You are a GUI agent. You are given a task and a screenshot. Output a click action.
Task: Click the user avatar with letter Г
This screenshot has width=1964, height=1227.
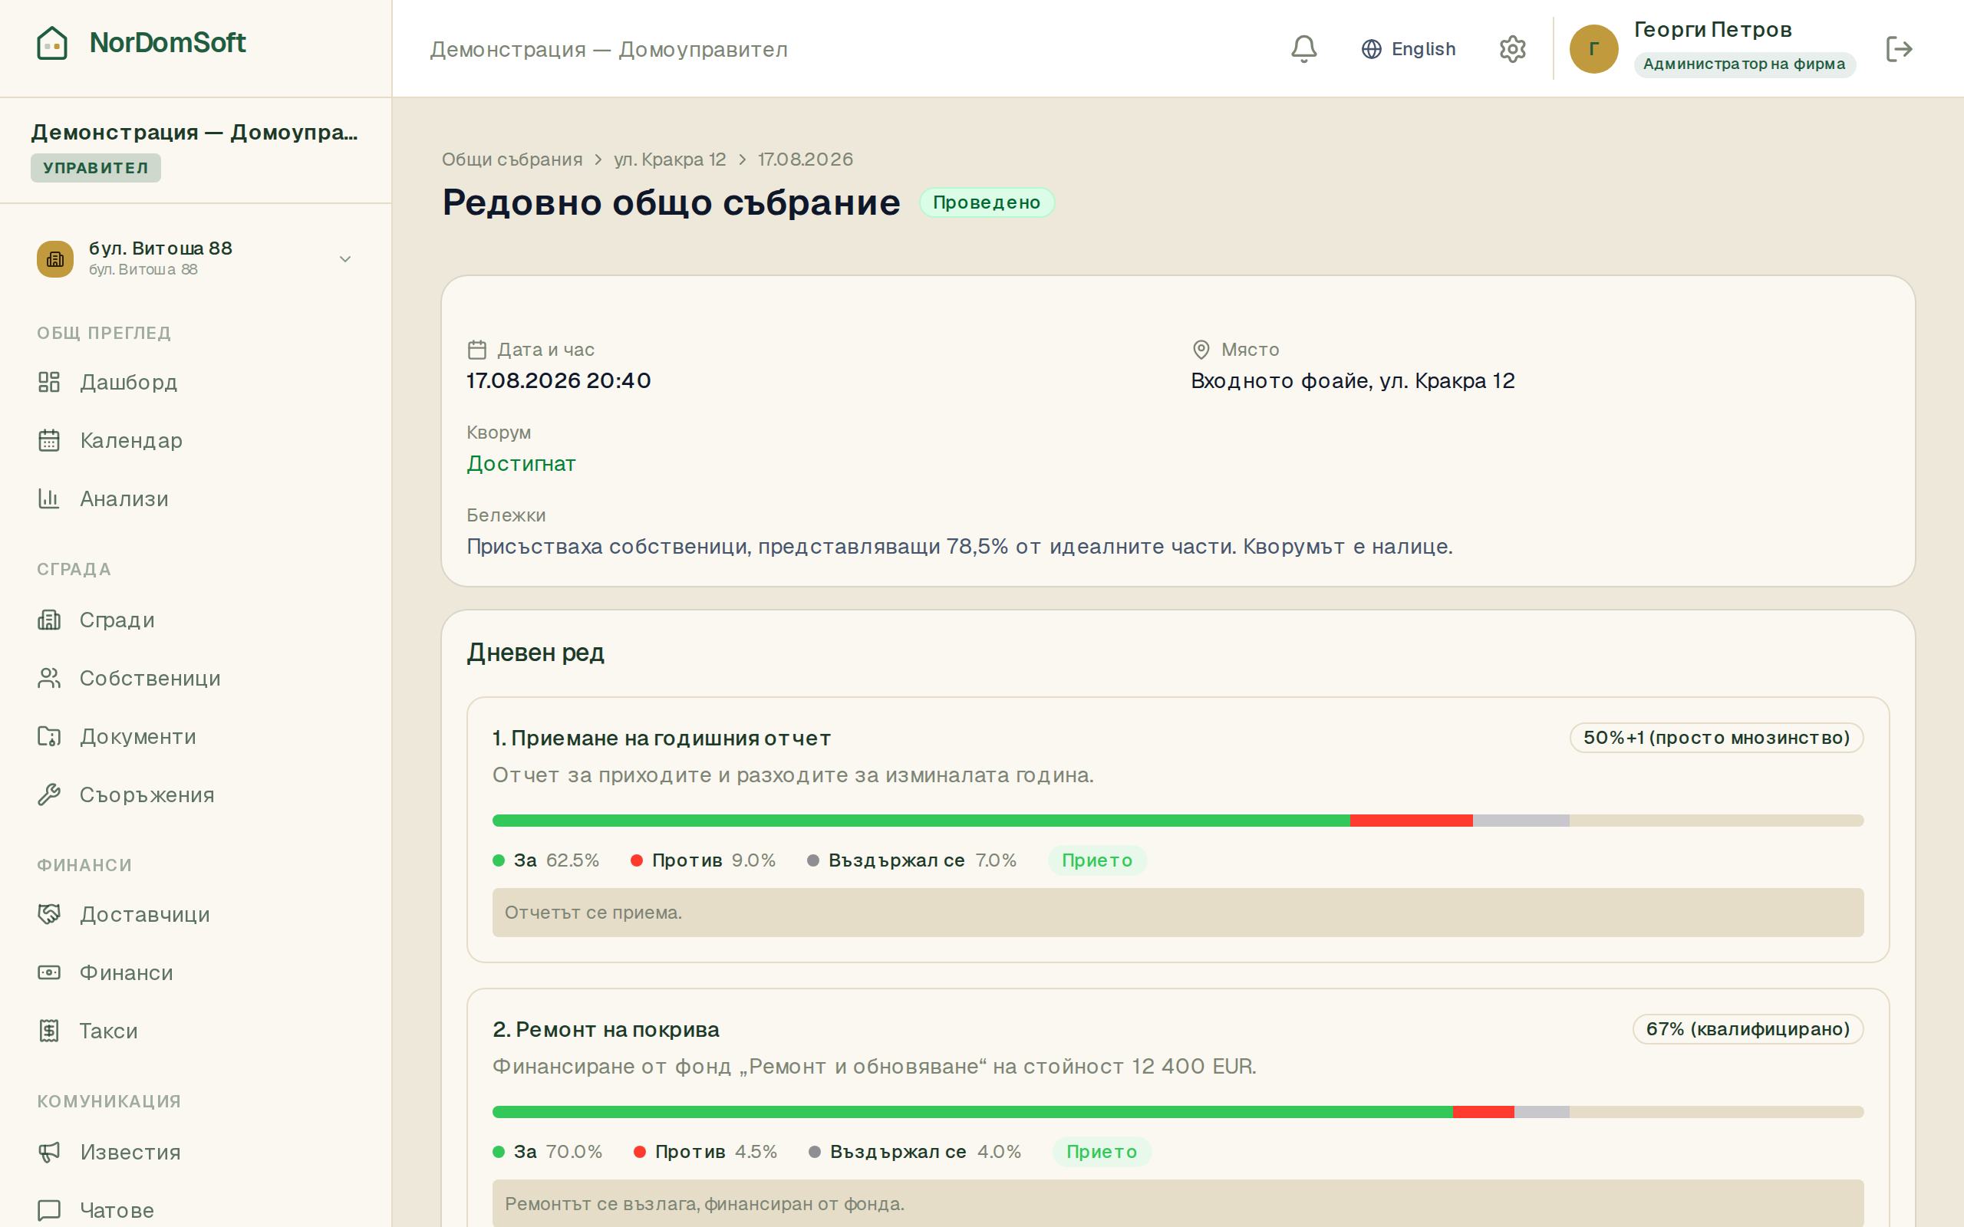1593,48
